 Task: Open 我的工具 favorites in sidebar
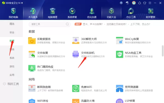point(11,84)
